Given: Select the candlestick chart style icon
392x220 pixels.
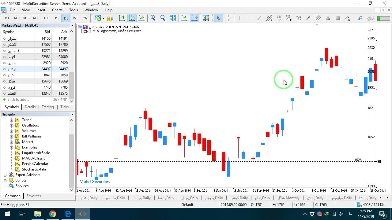Looking at the screenshot, I should pyautogui.click(x=132, y=18).
